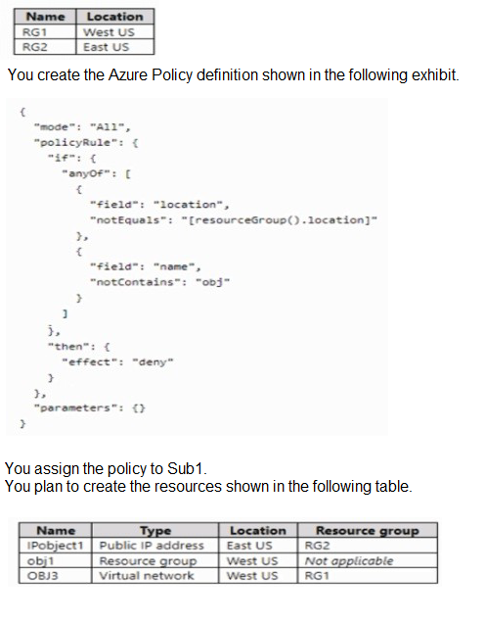Click the West US location of RG1
This screenshot has width=485, height=623.
[x=114, y=31]
